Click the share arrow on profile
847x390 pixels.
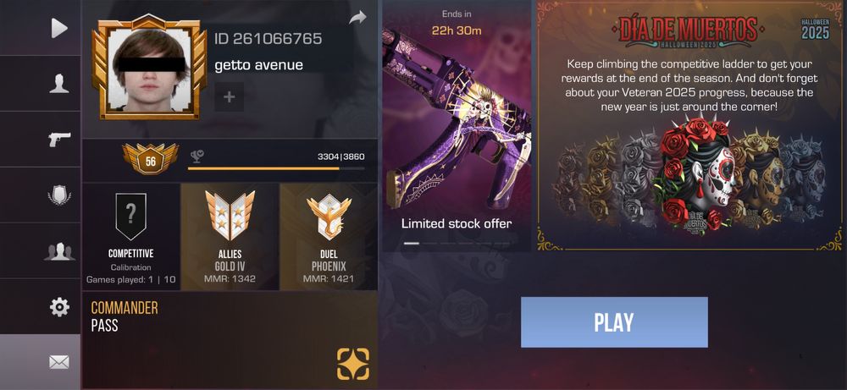pos(357,18)
